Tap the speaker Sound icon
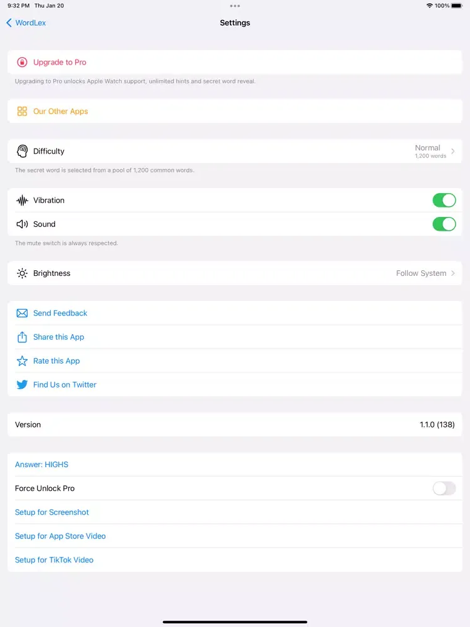The width and height of the screenshot is (470, 627). (22, 224)
